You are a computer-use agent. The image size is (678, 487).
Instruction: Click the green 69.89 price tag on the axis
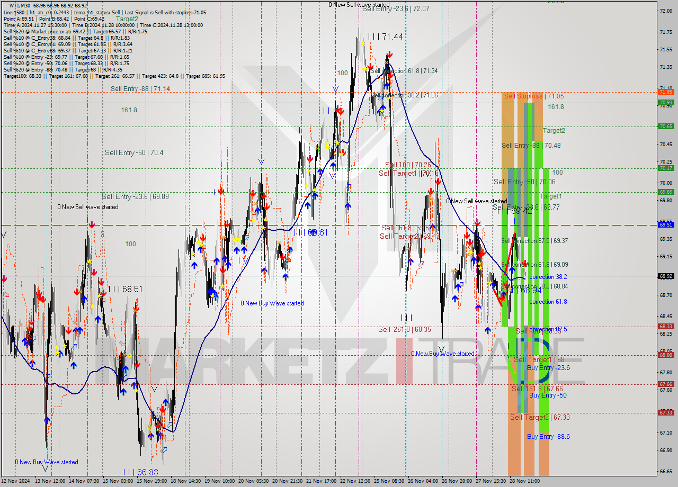(x=666, y=192)
